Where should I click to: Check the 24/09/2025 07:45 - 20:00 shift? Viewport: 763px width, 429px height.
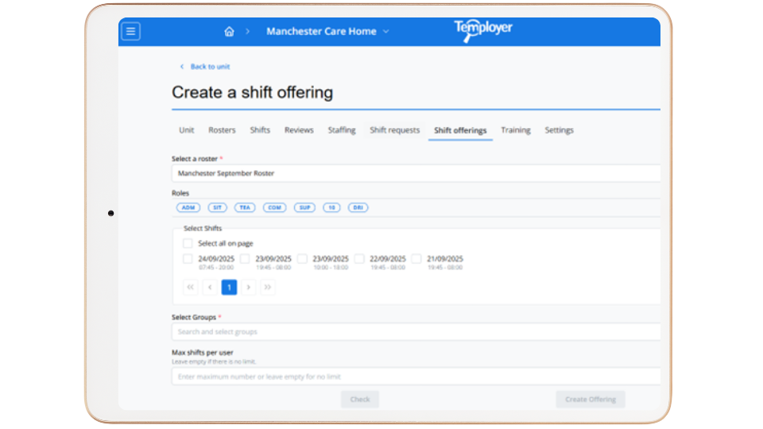pos(188,259)
